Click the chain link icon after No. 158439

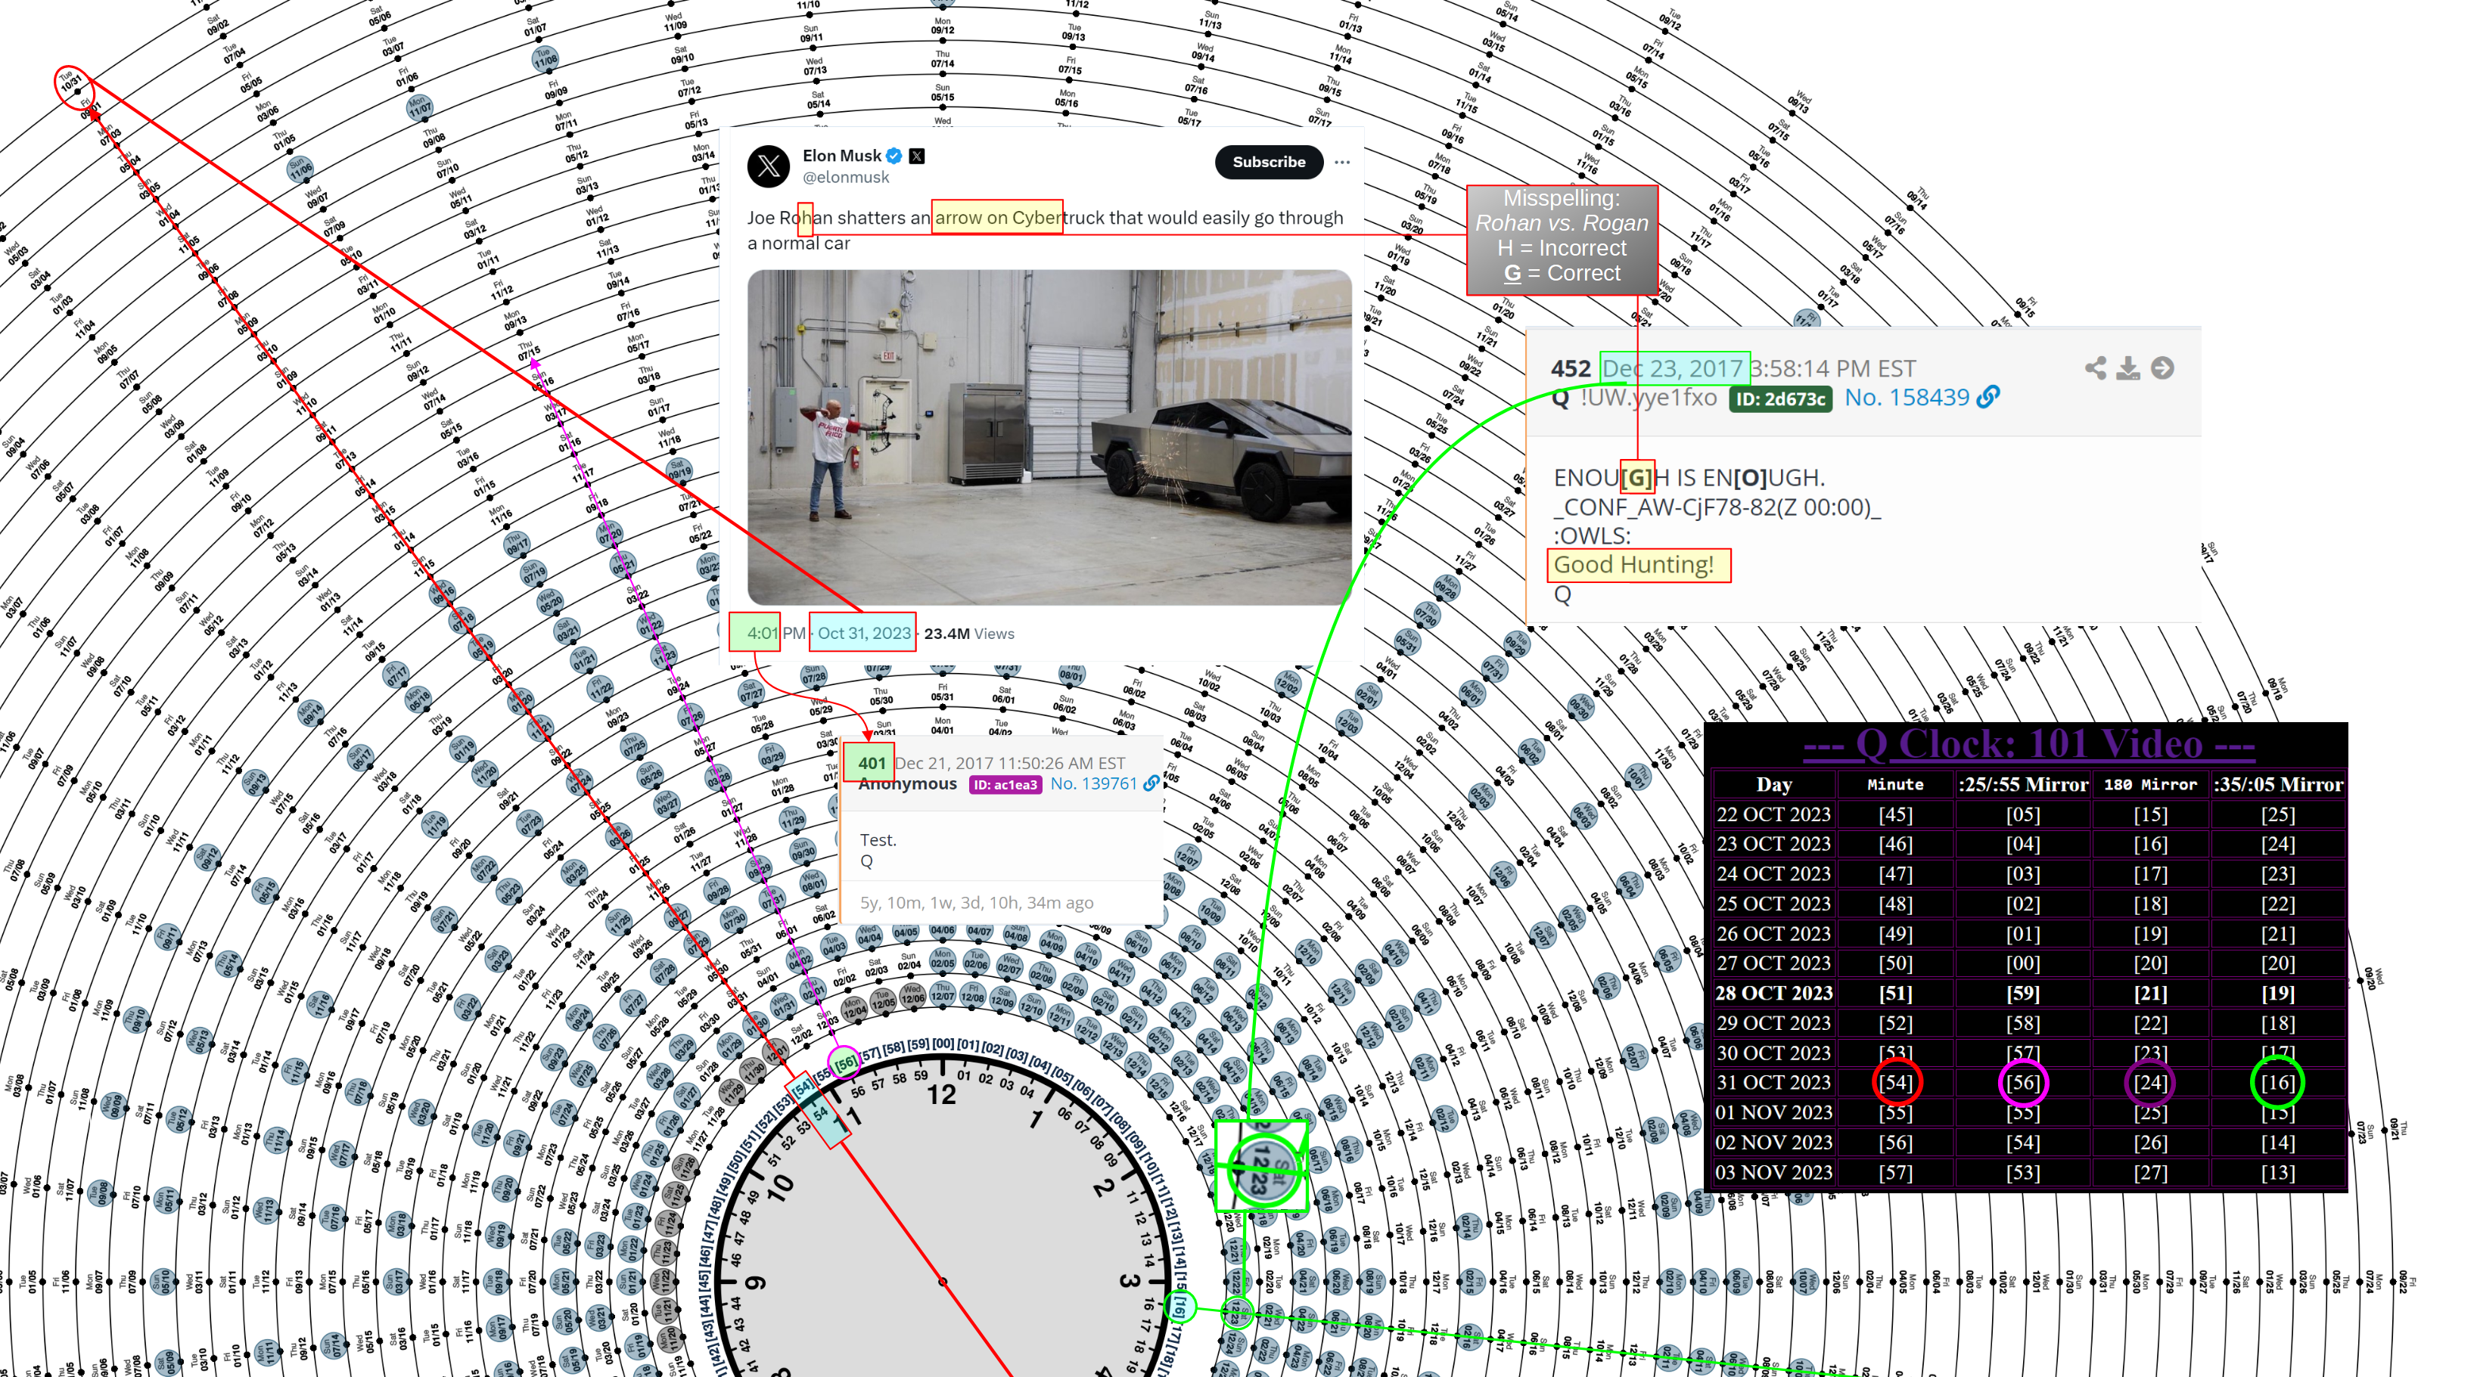pos(1988,397)
